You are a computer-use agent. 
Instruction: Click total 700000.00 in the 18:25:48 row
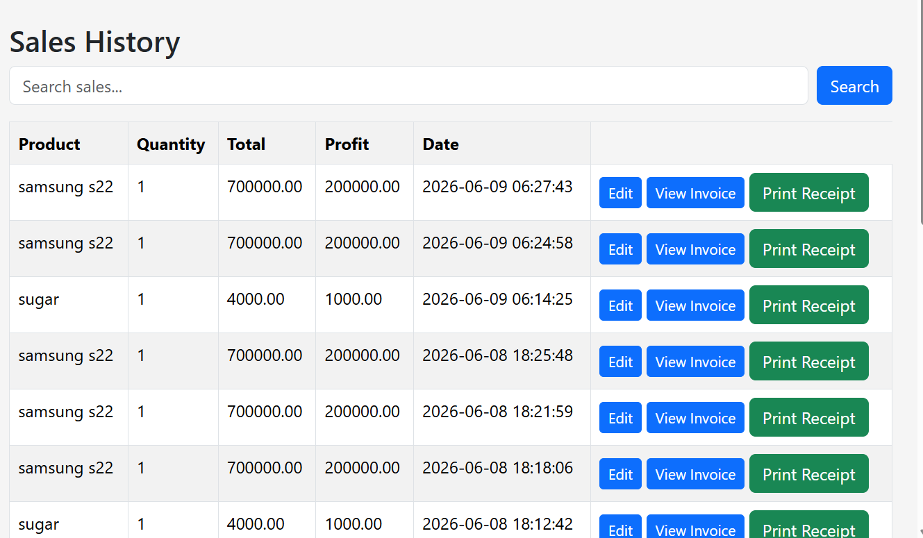tap(265, 355)
